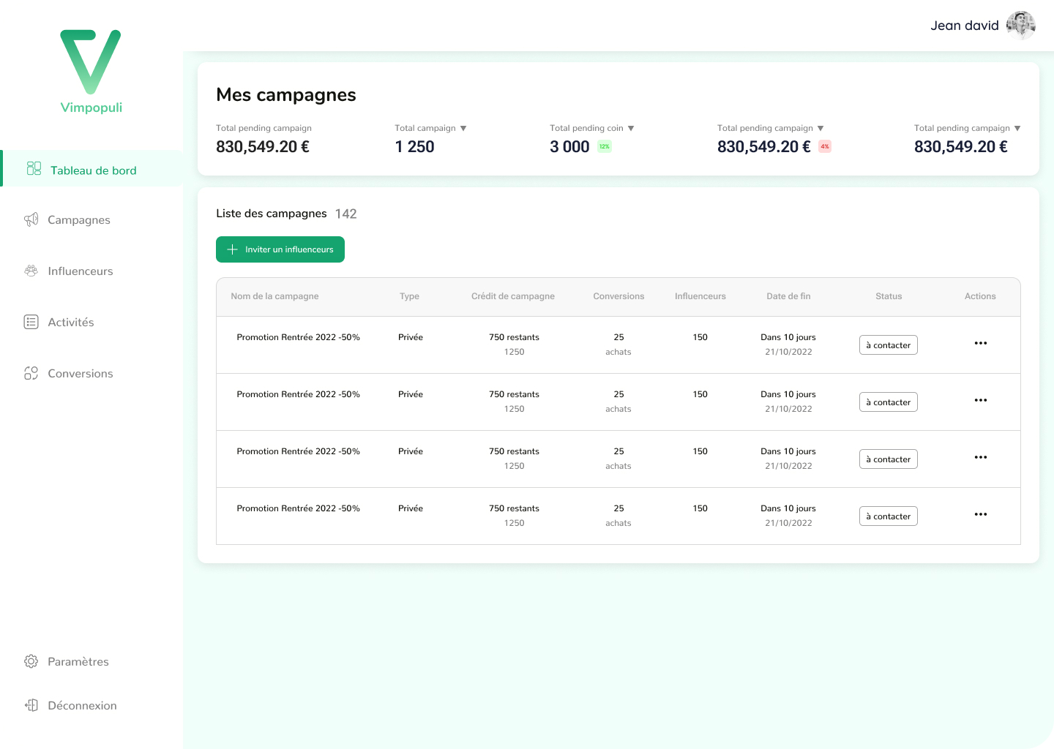Click the Mes campagnes heading

(x=286, y=95)
